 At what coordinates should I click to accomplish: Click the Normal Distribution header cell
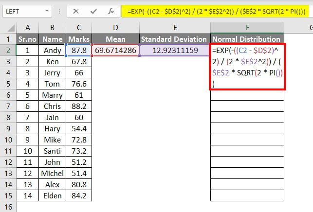(247, 39)
